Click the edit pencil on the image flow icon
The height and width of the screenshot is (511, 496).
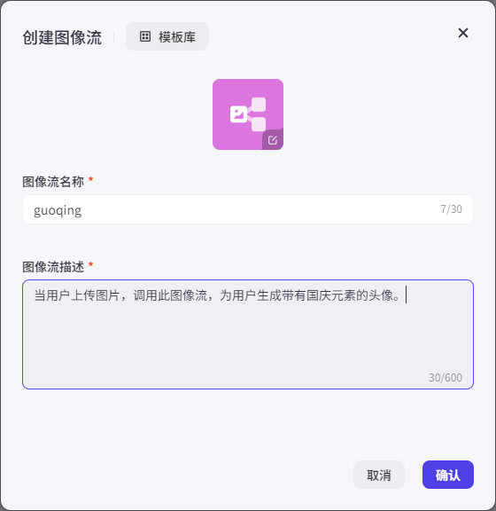click(273, 140)
